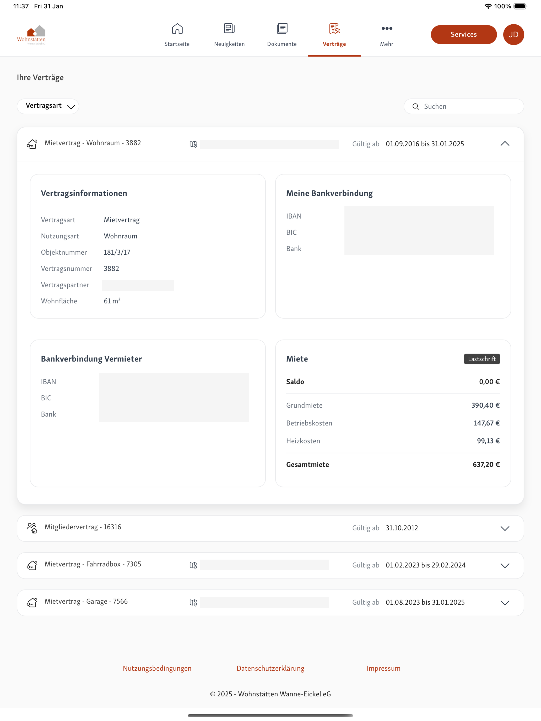Click the documents icon above Dokumente

282,28
